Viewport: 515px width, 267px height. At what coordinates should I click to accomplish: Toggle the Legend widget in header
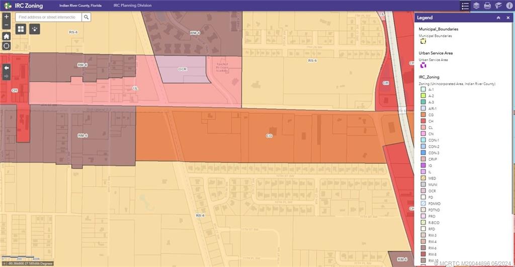point(465,6)
